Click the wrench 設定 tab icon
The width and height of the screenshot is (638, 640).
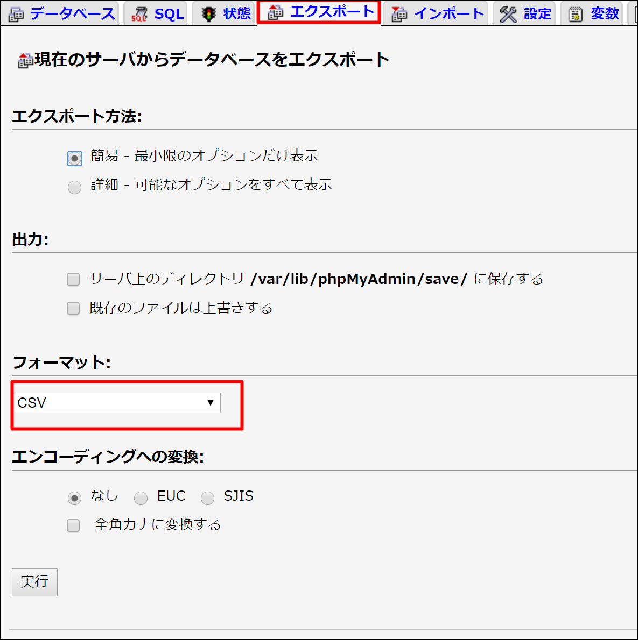pos(508,15)
